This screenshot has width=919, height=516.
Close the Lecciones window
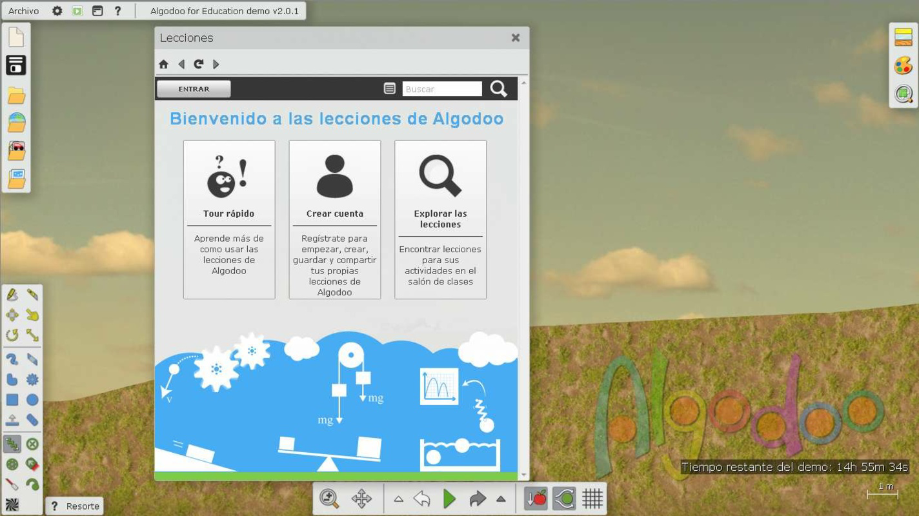coord(516,38)
